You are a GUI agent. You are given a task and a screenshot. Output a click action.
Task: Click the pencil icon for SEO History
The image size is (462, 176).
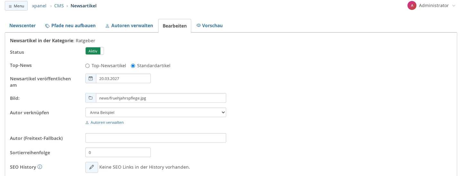click(x=92, y=167)
